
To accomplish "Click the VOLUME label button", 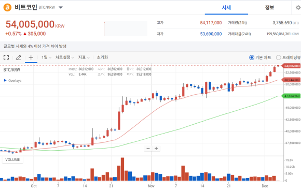I will (12, 159).
